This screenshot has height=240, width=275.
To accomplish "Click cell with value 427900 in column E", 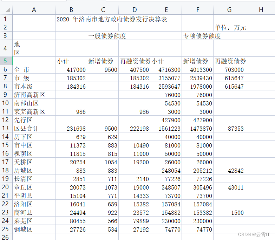I will (x=166, y=120).
